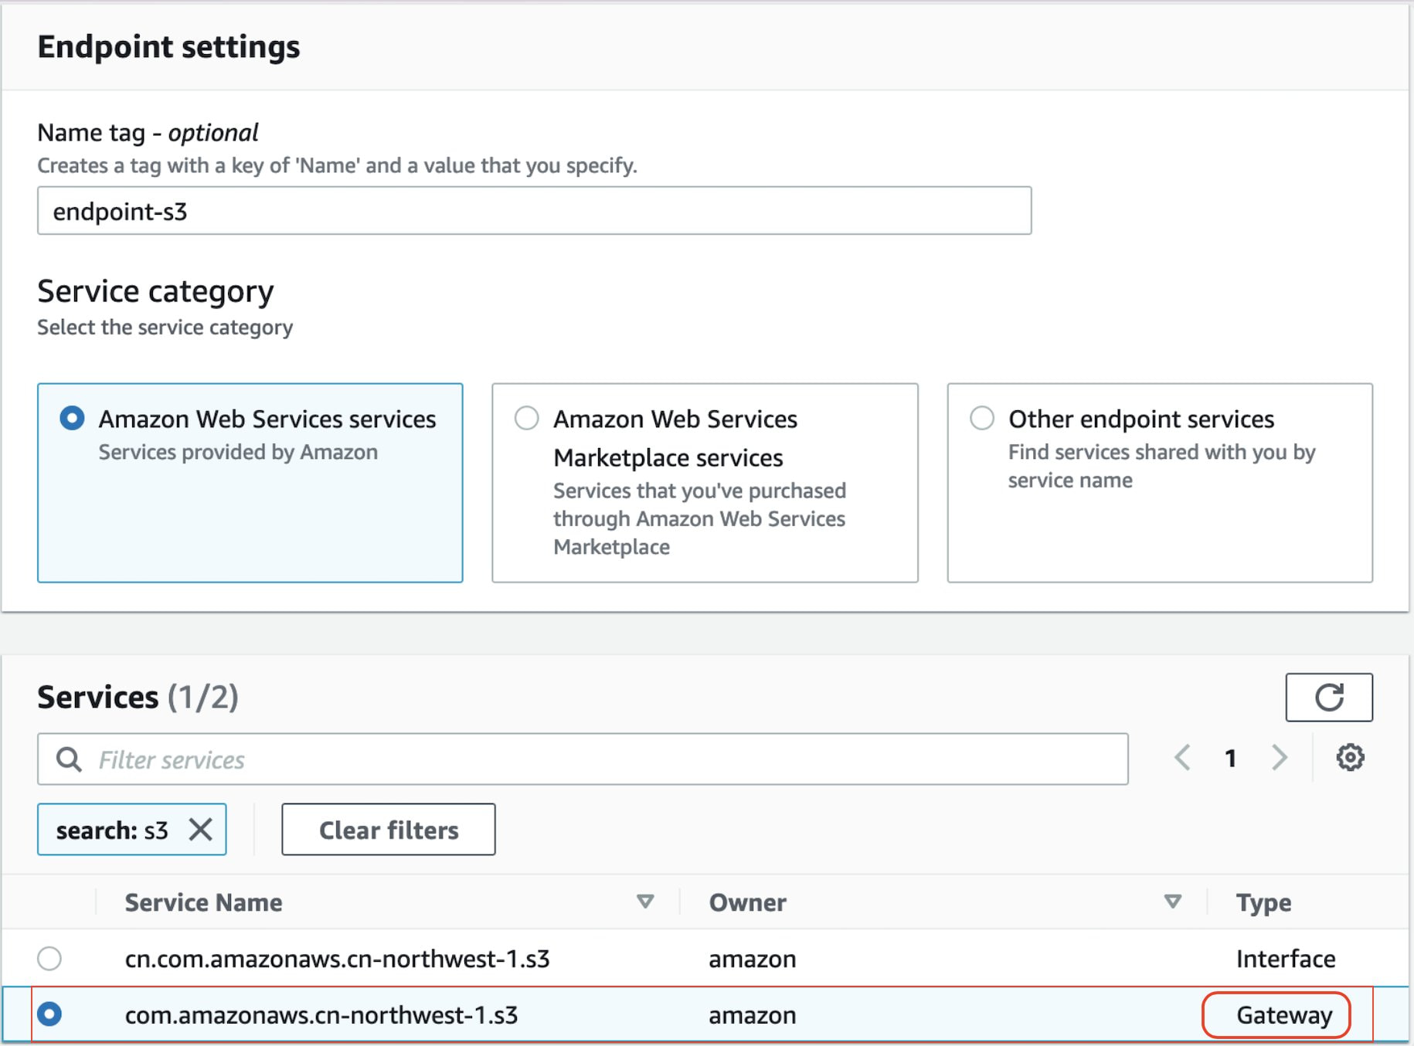Click the 'Endpoint settings' heading
Image resolution: width=1414 pixels, height=1046 pixels.
coord(168,46)
